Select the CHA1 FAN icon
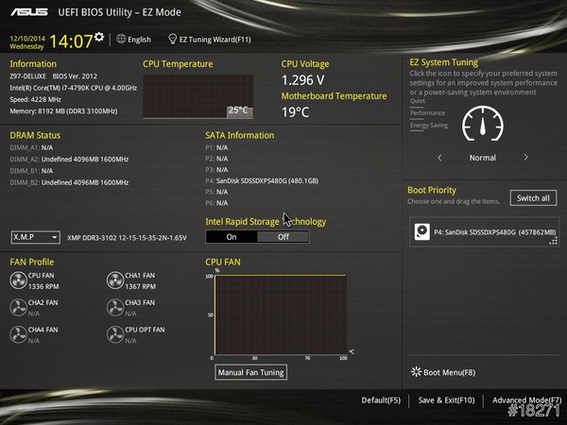Viewport: 567px width, 425px height. (x=115, y=280)
